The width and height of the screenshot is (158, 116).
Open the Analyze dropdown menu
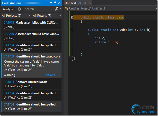9,9
